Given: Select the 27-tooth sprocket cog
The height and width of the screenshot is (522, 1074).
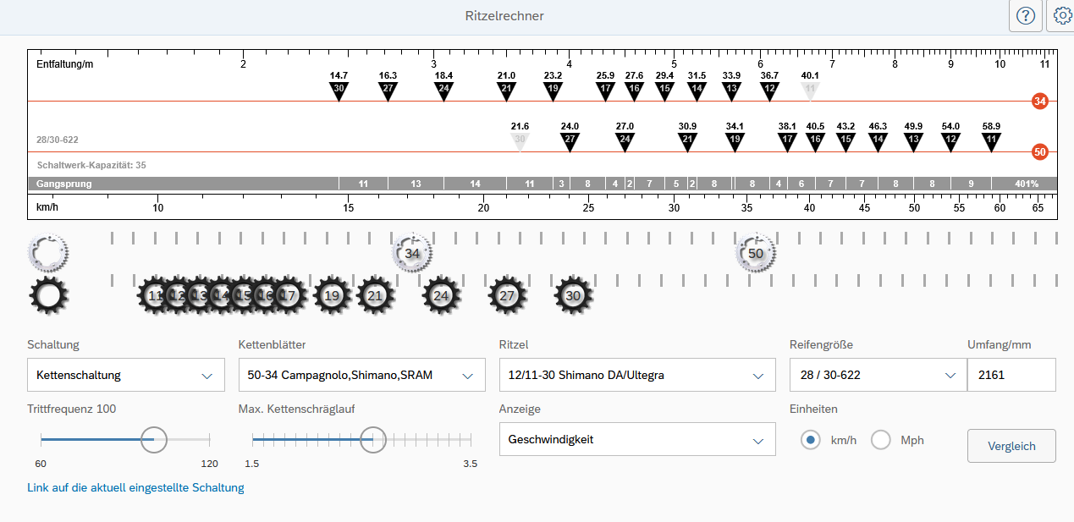Looking at the screenshot, I should [x=507, y=295].
